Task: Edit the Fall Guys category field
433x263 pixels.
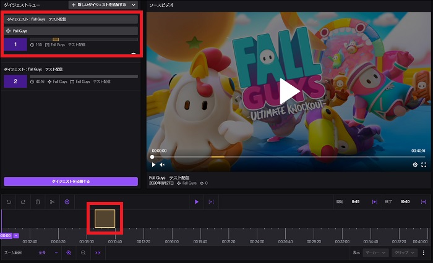Action: [x=71, y=31]
